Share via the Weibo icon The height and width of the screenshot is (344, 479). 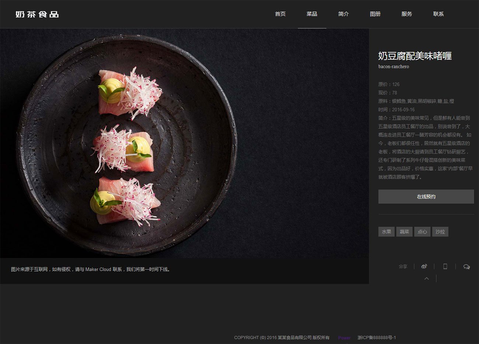(x=424, y=266)
